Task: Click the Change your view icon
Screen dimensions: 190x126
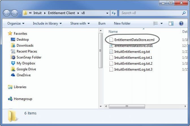Action: click(x=155, y=23)
